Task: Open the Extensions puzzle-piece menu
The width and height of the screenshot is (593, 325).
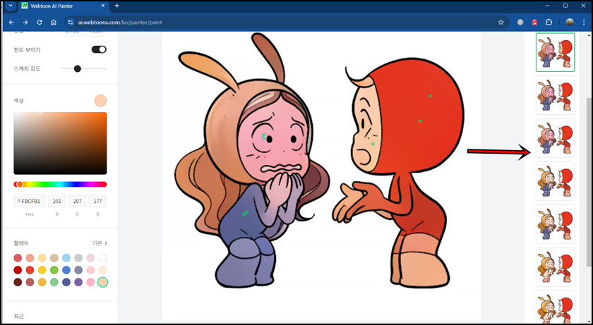Action: click(549, 23)
